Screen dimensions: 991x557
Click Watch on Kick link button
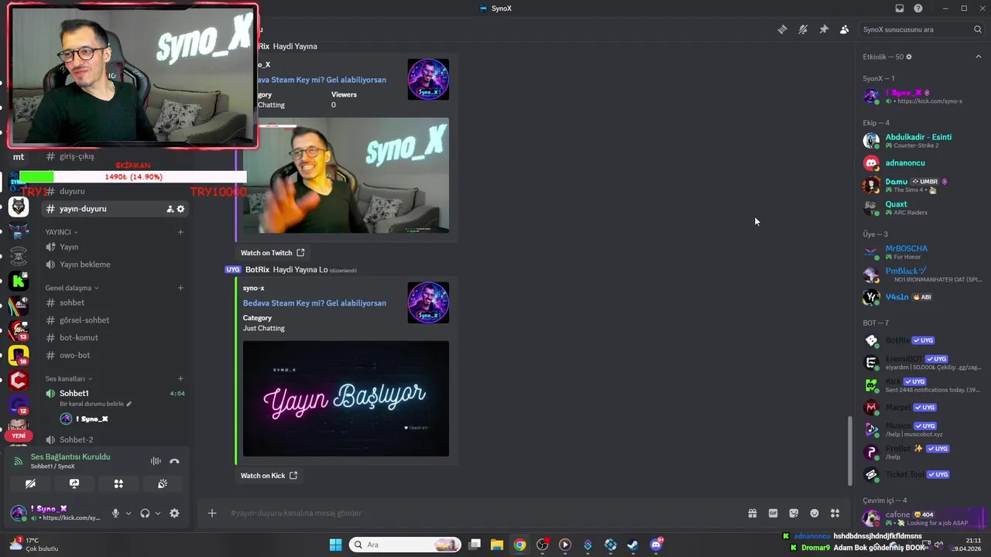coord(269,475)
